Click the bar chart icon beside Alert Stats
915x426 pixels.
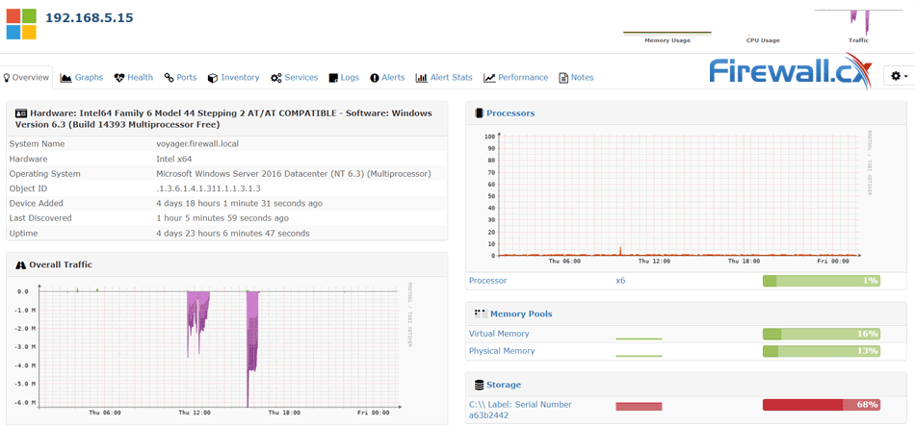tap(421, 78)
